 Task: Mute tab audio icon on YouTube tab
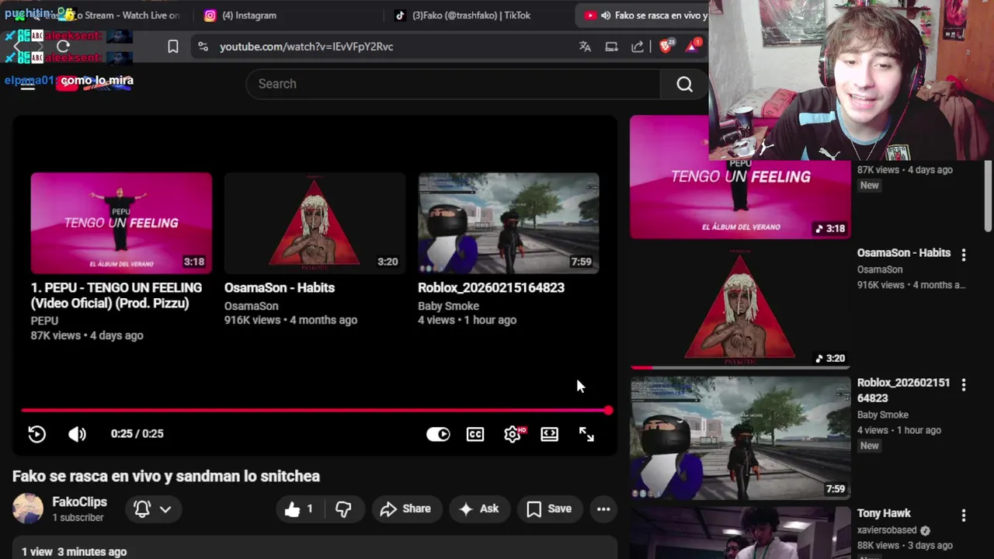(606, 16)
